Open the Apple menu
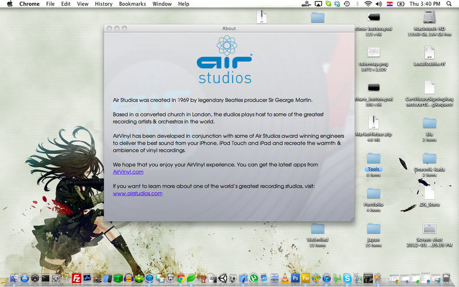This screenshot has width=459, height=287. 10,4
